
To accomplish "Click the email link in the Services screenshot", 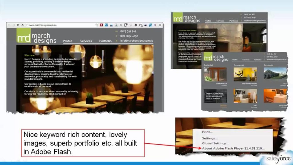I will click(255, 21).
